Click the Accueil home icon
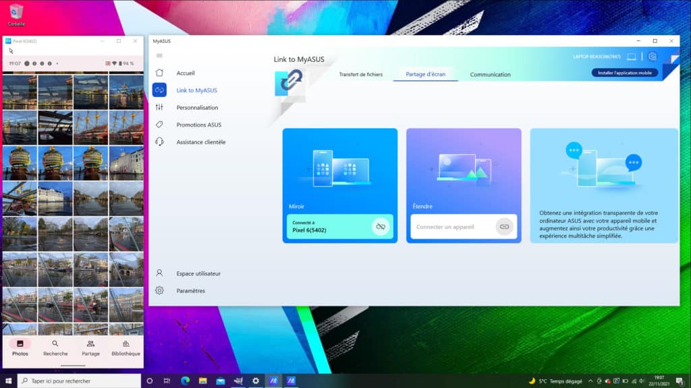691x388 pixels. tap(159, 73)
